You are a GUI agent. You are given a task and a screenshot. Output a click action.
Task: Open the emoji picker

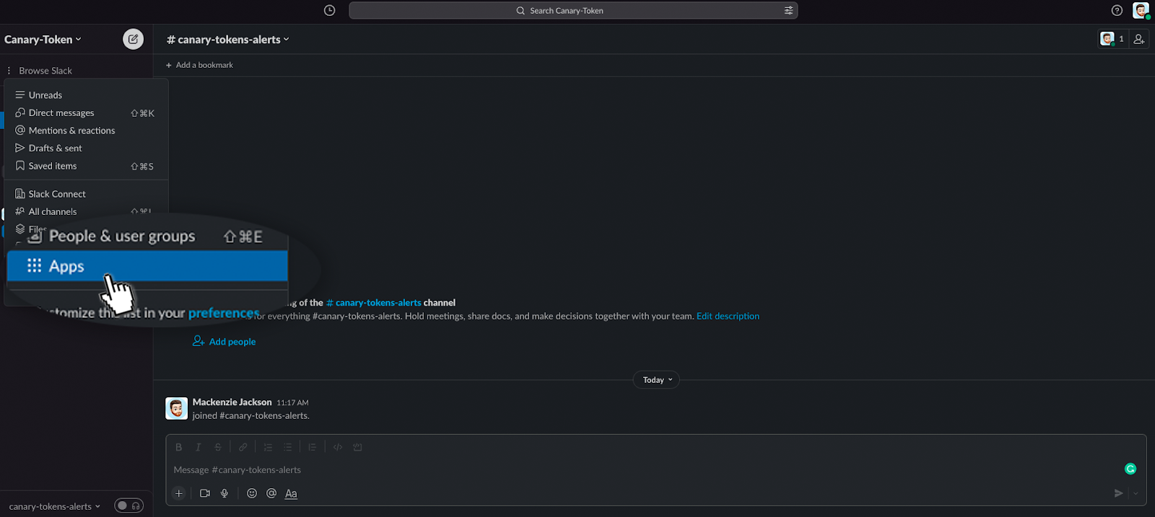(252, 493)
